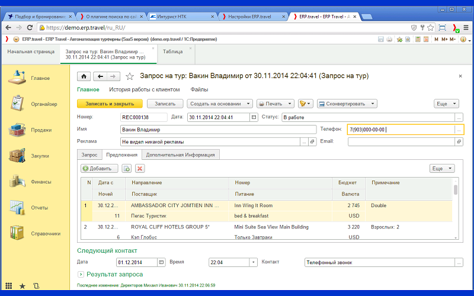Switch to Дополнительная Информация tab
Screen dimensions: 474x296
tap(181, 155)
